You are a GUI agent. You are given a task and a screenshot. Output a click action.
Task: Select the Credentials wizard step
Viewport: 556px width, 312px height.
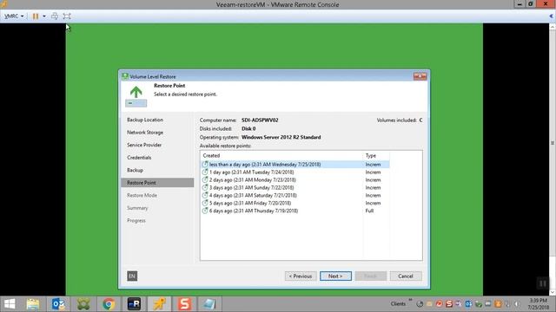[x=139, y=158]
